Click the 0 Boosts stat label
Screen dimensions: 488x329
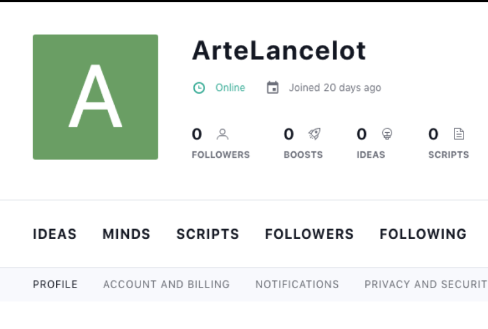coord(303,155)
